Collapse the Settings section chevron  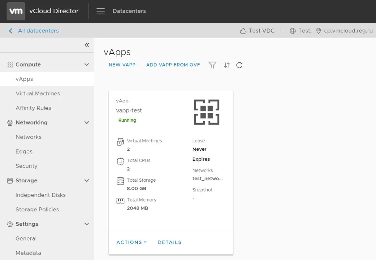tap(87, 224)
